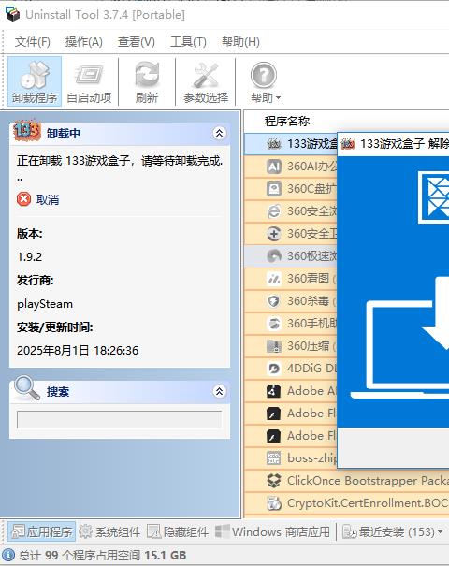Open the 工具(T) menu
Image resolution: width=449 pixels, height=566 pixels.
(x=188, y=42)
